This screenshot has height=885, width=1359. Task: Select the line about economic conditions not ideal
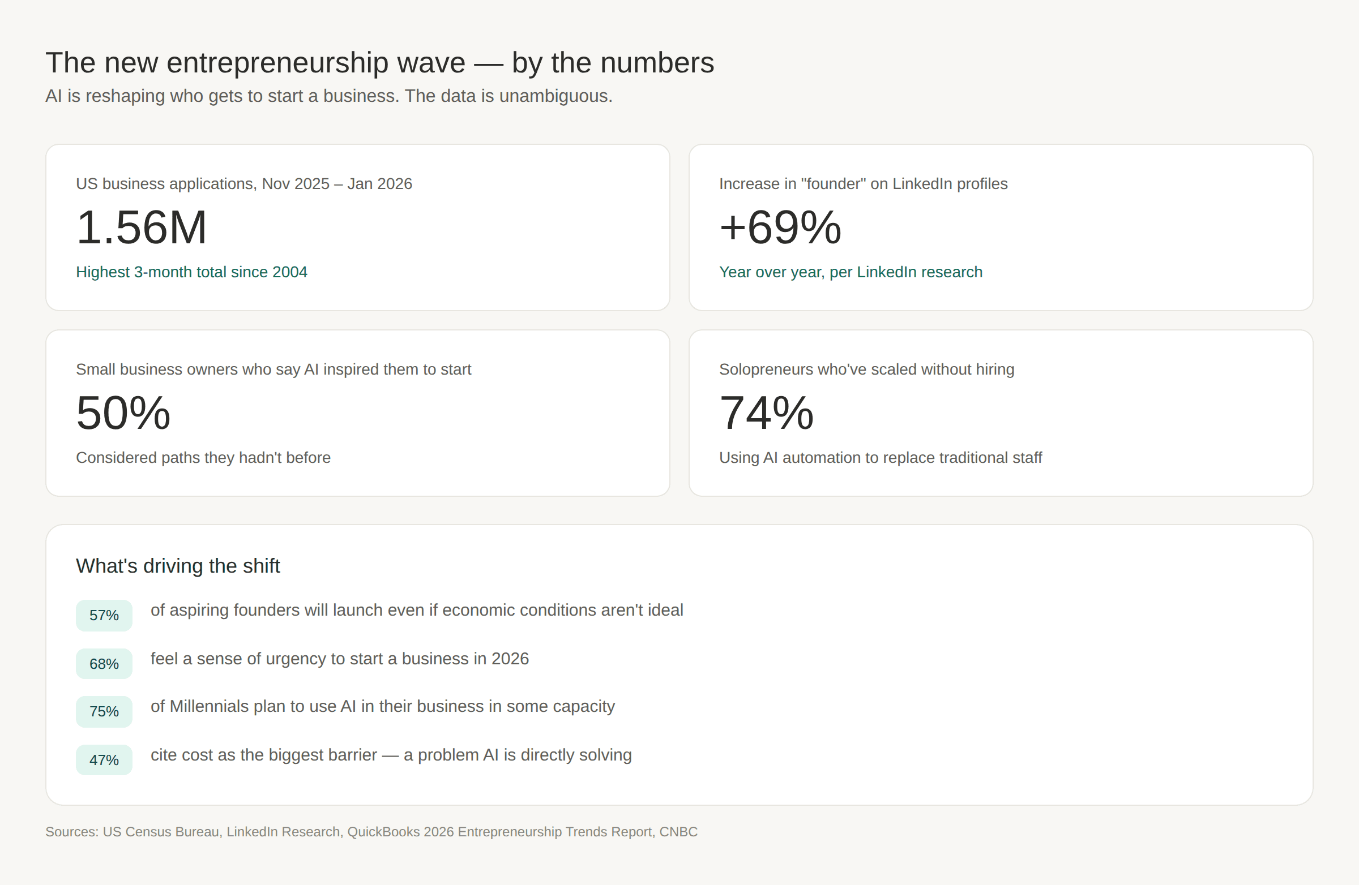[x=417, y=610]
